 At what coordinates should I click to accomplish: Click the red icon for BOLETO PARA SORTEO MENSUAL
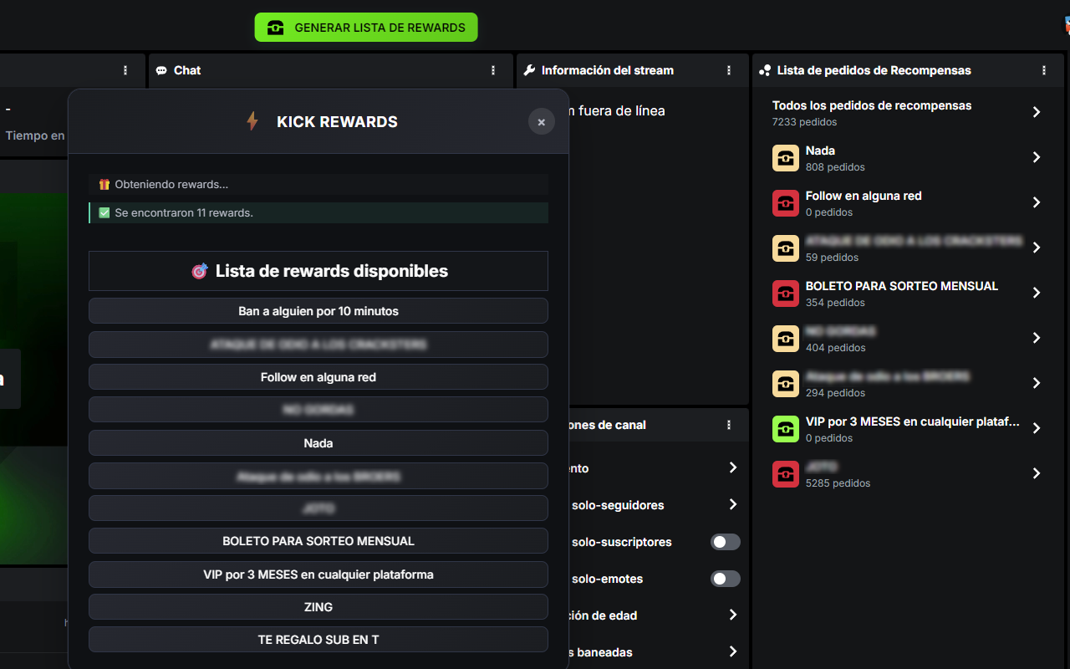[x=786, y=293]
